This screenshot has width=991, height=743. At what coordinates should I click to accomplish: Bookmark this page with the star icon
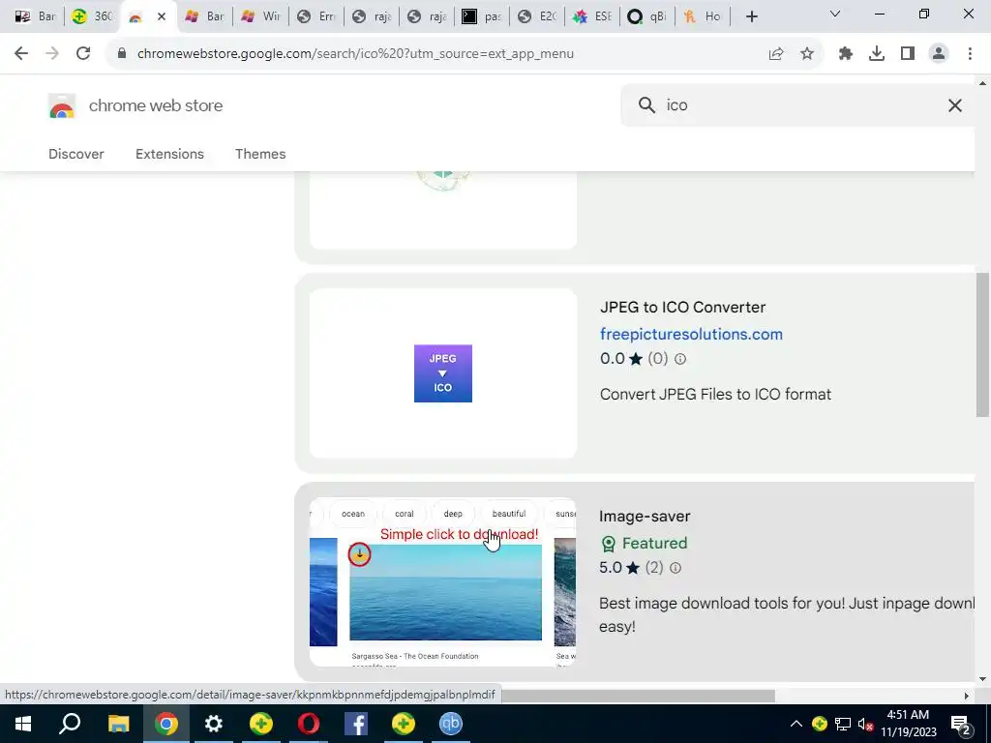click(x=807, y=54)
